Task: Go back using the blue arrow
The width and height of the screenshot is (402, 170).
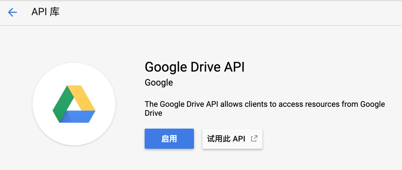Action: click(x=12, y=12)
